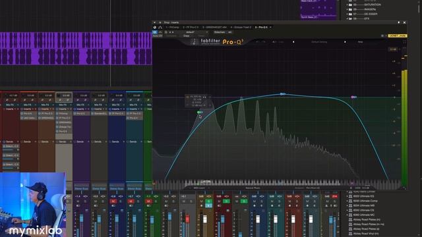Click the Pro-Q 3 undo arrow
422x237 pixels.
pyautogui.click(x=258, y=42)
